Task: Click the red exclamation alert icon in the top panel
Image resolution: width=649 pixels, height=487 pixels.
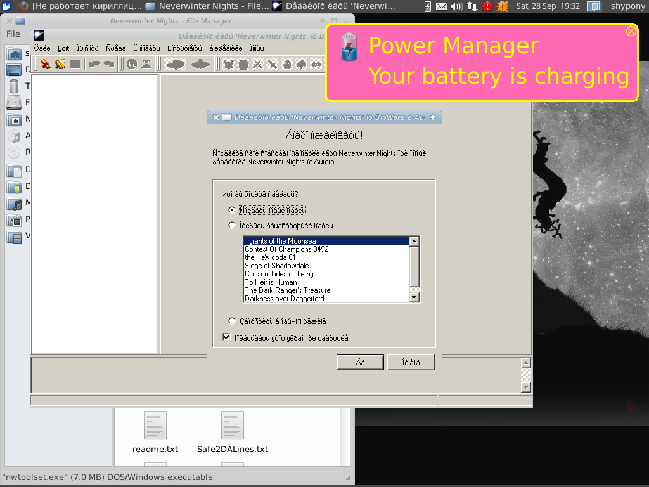Action: click(487, 6)
